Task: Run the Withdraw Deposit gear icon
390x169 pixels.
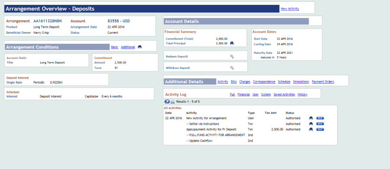Action: click(x=232, y=68)
